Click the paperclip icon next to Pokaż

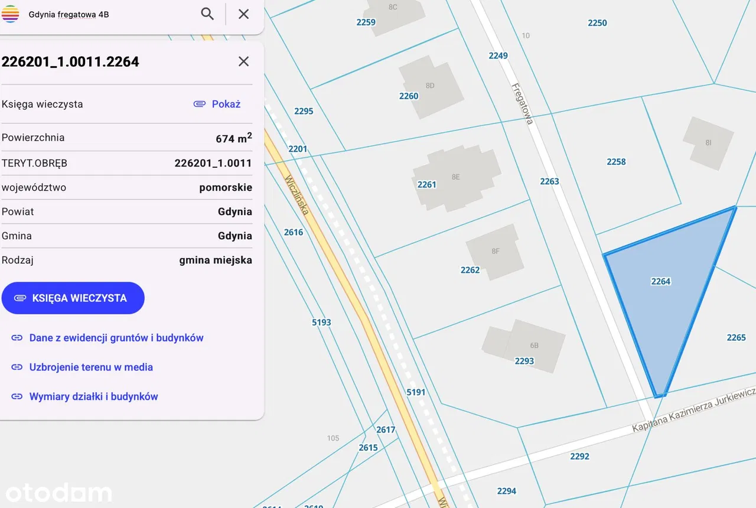200,104
